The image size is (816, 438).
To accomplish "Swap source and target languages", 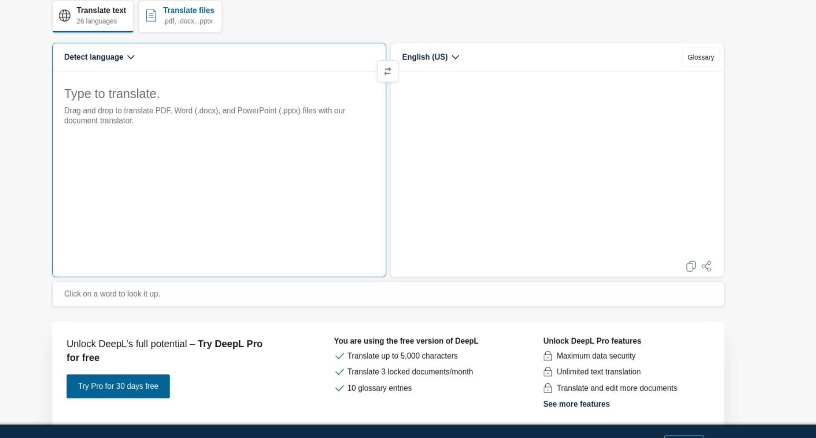I will pos(388,71).
